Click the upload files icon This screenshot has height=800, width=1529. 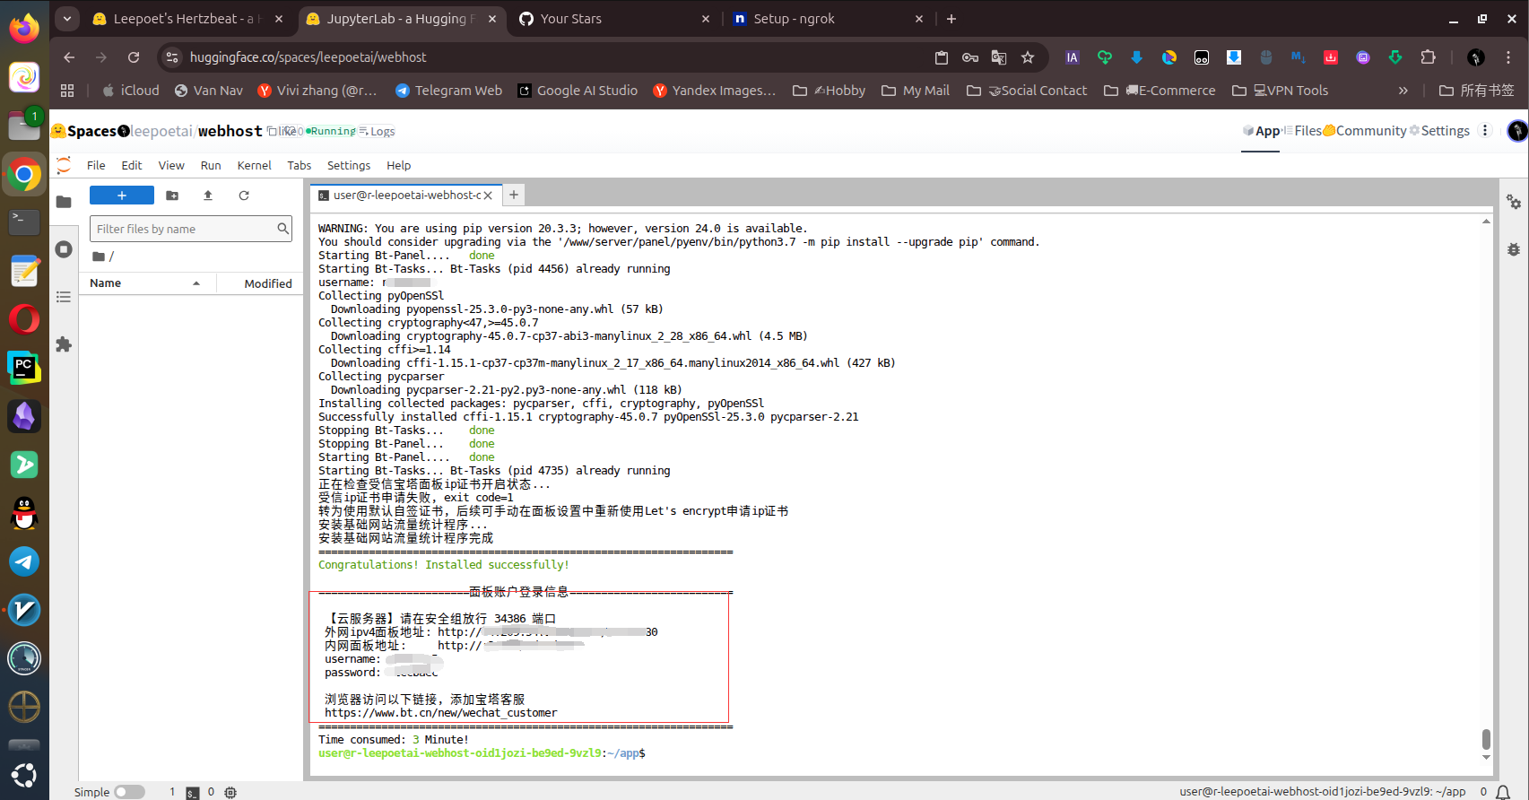[x=208, y=196]
